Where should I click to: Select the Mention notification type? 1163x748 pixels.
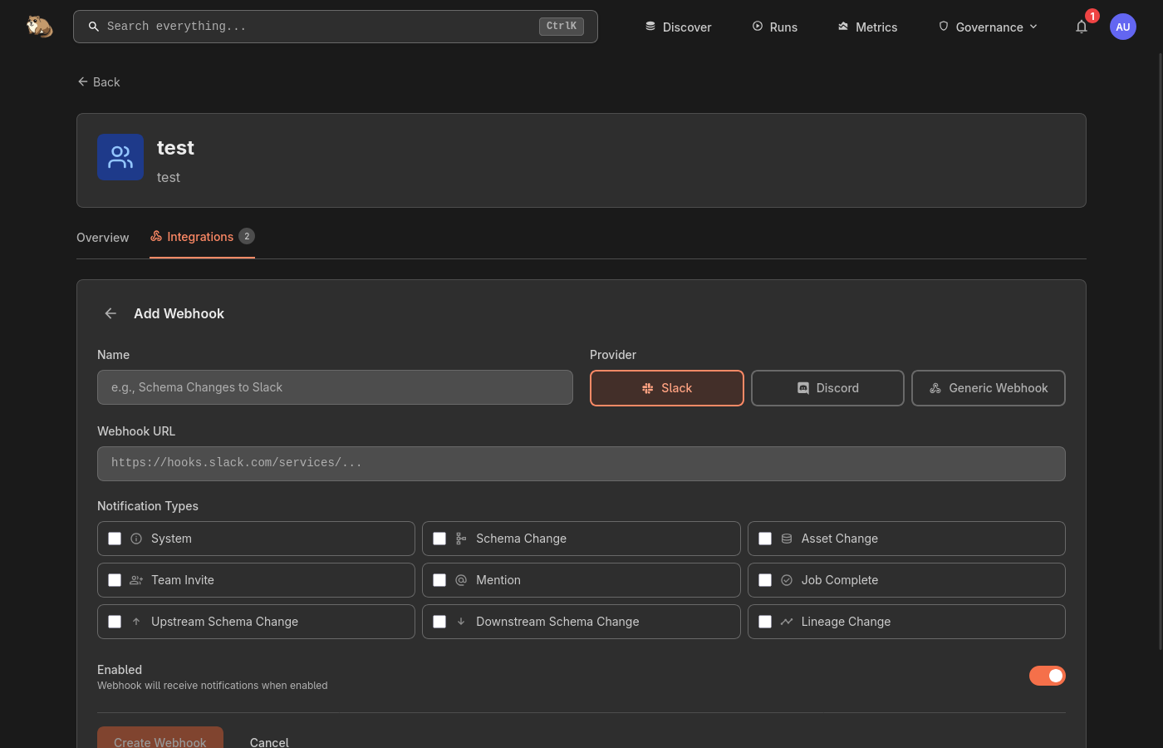pyautogui.click(x=439, y=580)
